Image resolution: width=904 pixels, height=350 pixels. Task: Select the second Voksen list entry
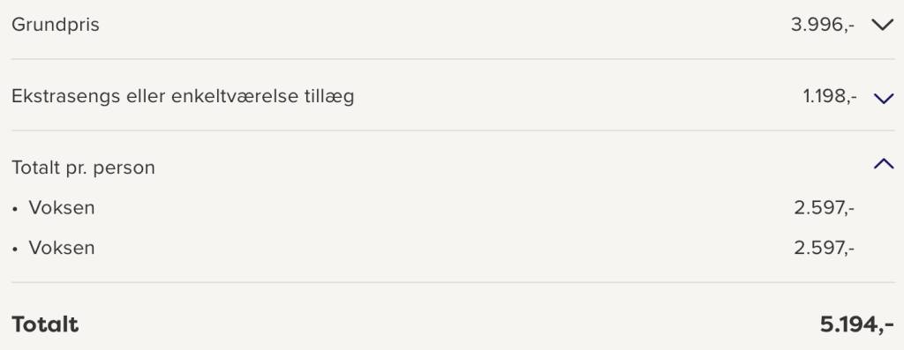coord(62,248)
